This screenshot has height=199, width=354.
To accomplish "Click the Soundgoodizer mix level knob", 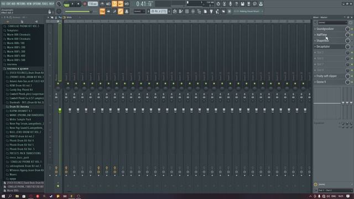I will (x=347, y=29).
